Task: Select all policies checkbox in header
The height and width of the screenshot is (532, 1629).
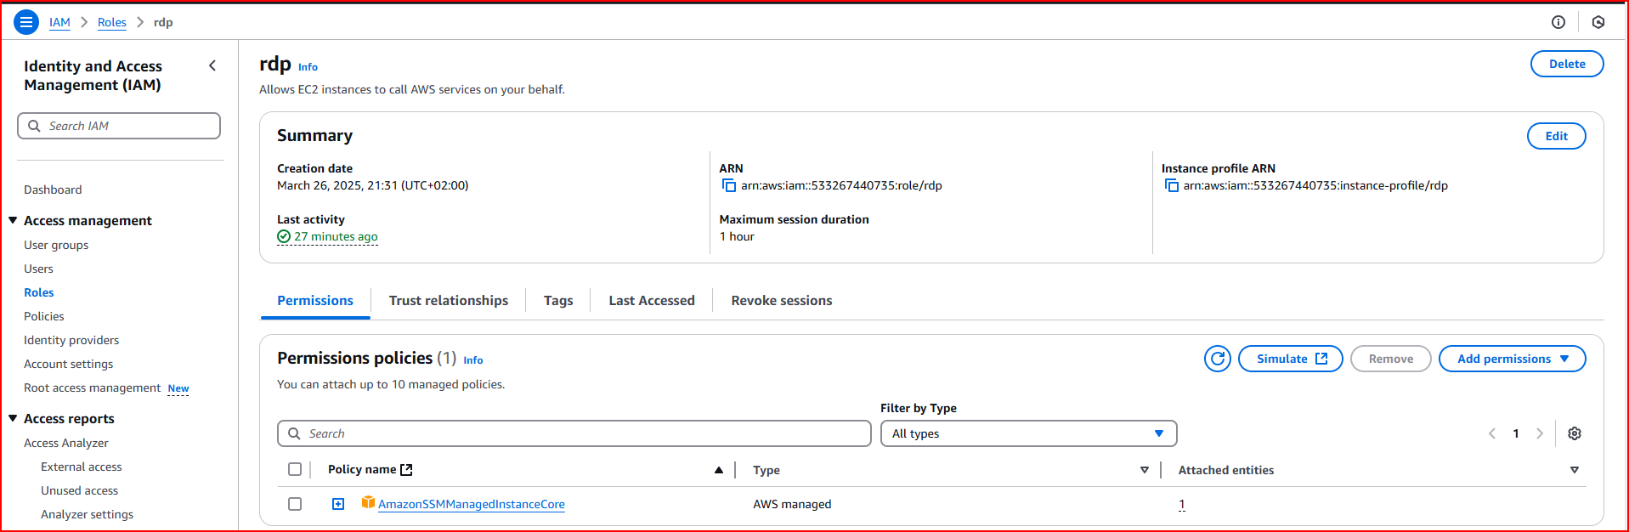Action: pyautogui.click(x=295, y=469)
